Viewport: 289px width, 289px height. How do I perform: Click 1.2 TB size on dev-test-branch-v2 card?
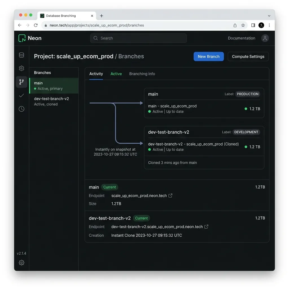coord(255,147)
